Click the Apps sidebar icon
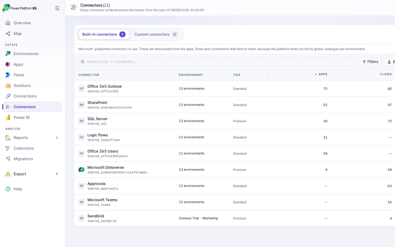The height and width of the screenshot is (247, 395). (x=8, y=65)
